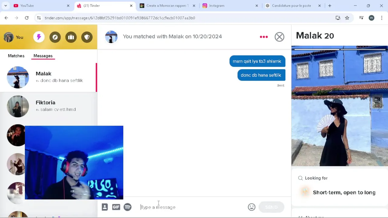This screenshot has height=218, width=388.
Task: Open the Malak conversation row
Action: coord(48,77)
